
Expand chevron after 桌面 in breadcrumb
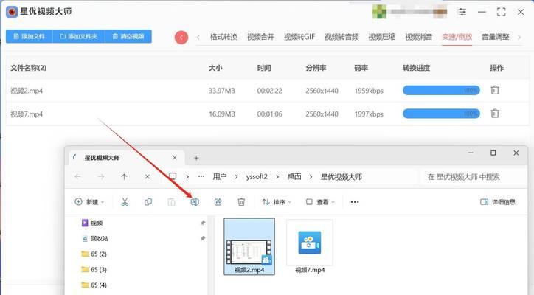[x=311, y=177]
